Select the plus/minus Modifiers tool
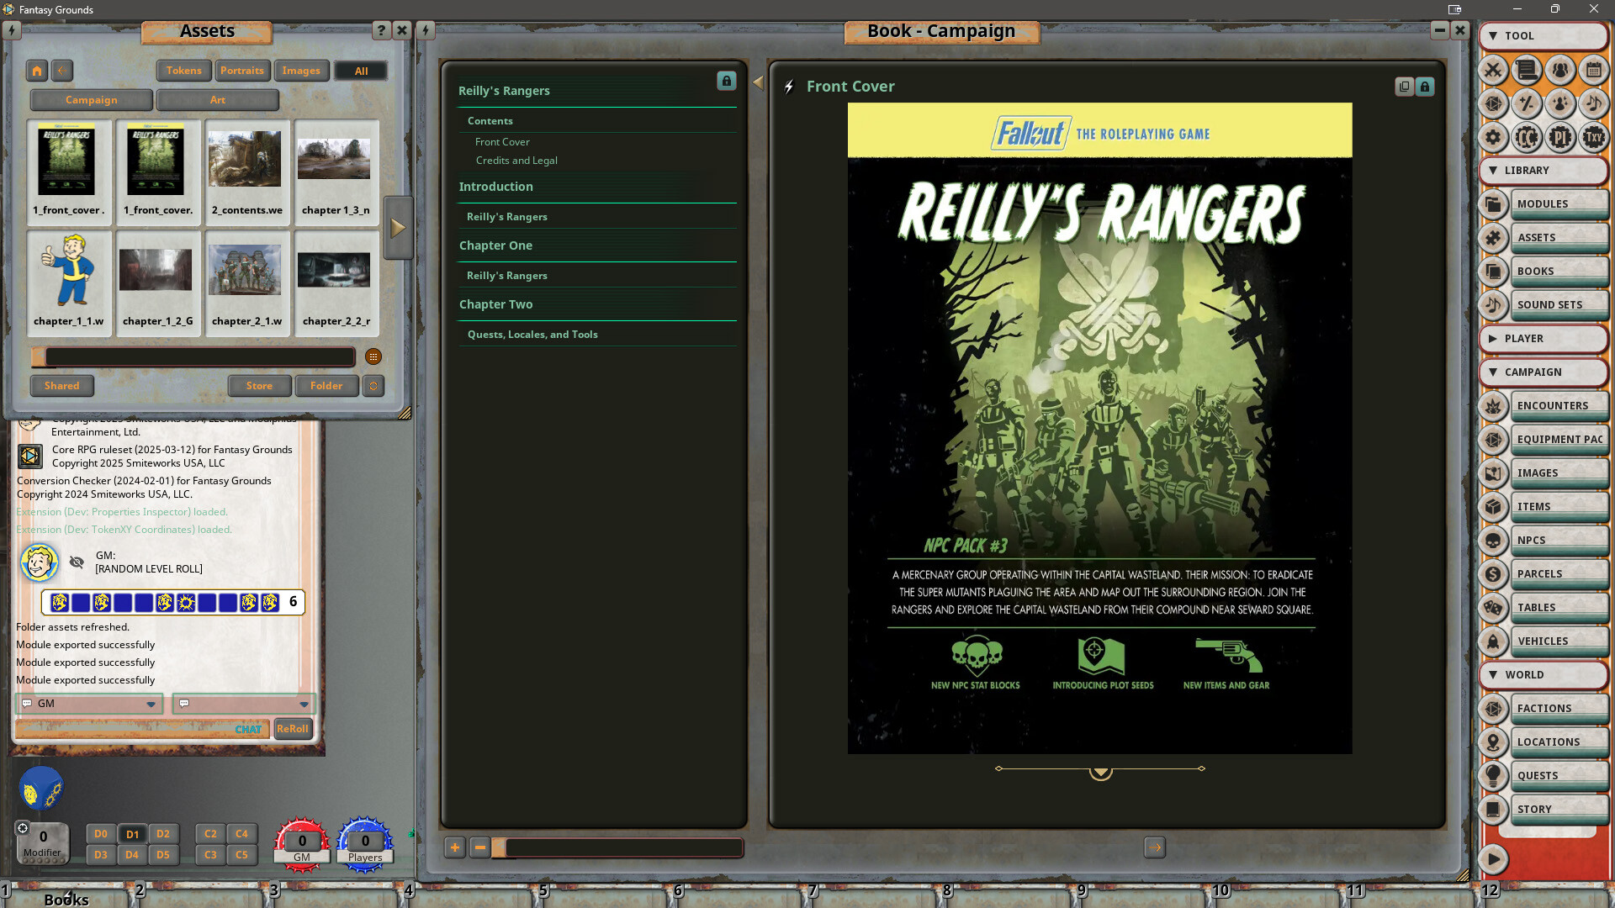 1526,104
